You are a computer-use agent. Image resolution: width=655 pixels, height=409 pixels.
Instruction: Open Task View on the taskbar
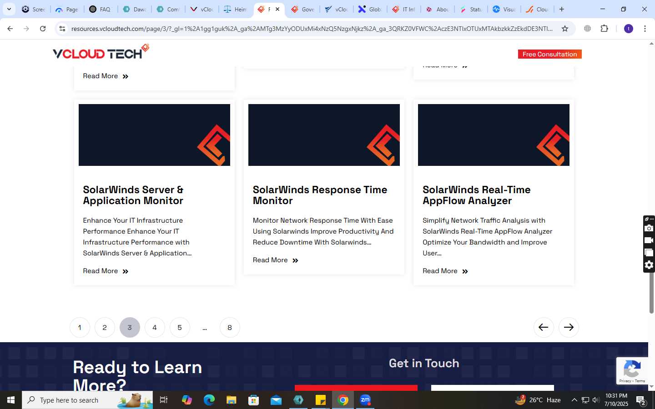[164, 400]
